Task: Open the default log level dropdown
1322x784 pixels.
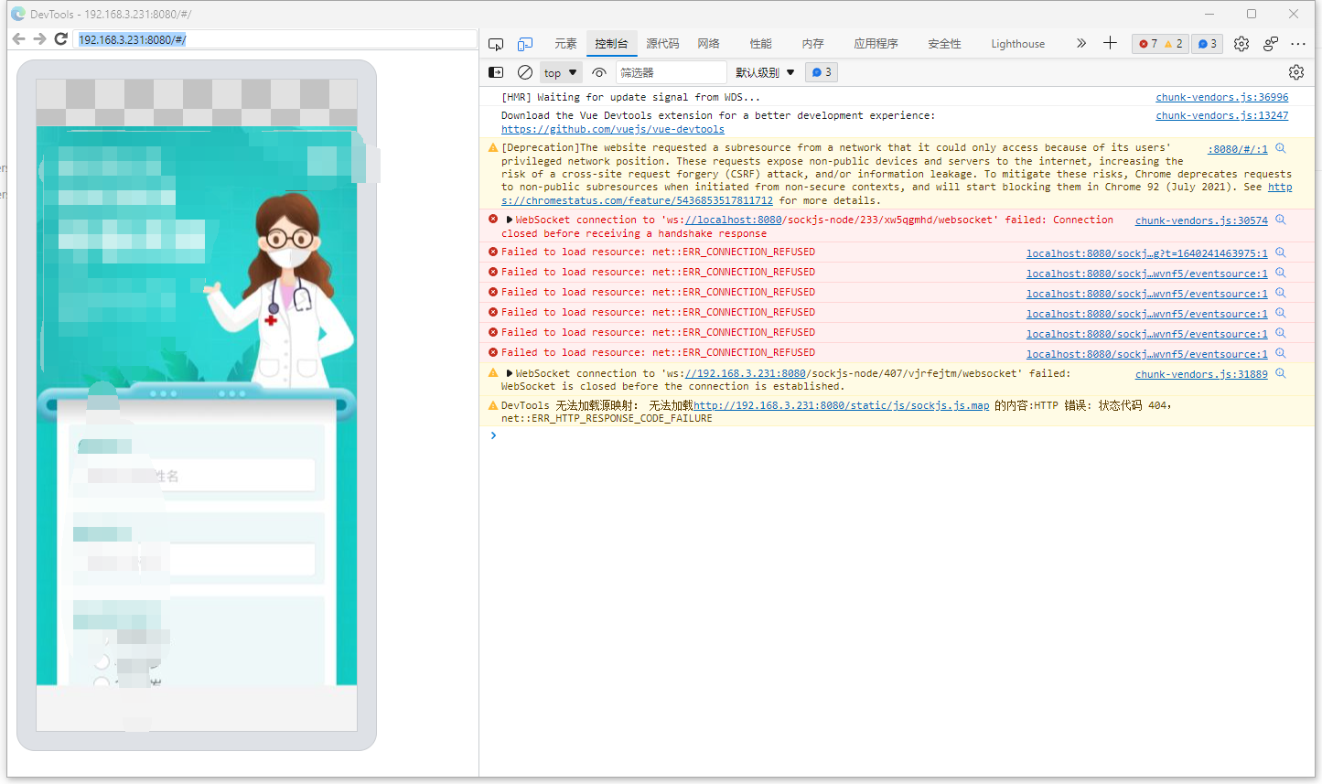Action: pos(765,72)
